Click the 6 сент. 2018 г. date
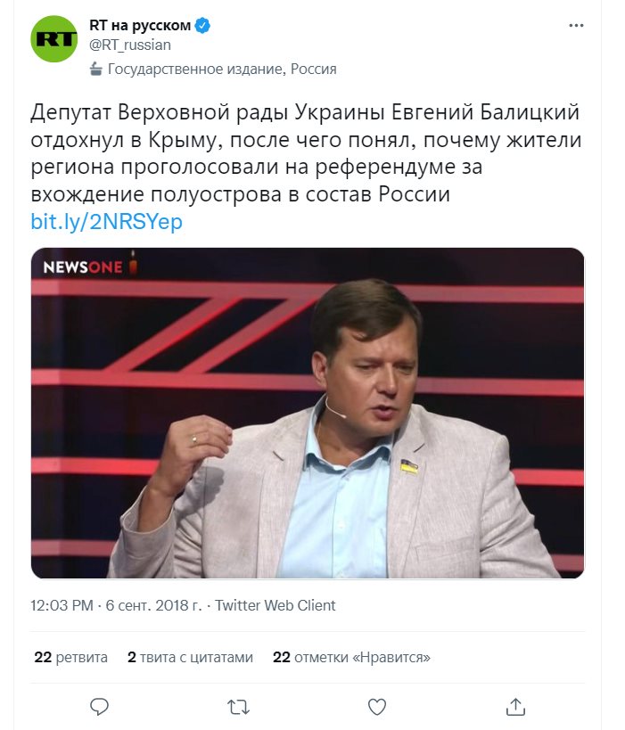Image resolution: width=625 pixels, height=730 pixels. [154, 605]
